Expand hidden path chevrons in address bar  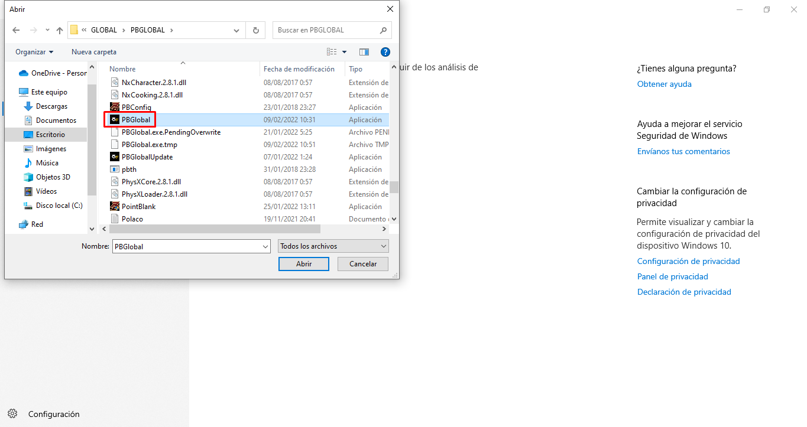(x=85, y=30)
